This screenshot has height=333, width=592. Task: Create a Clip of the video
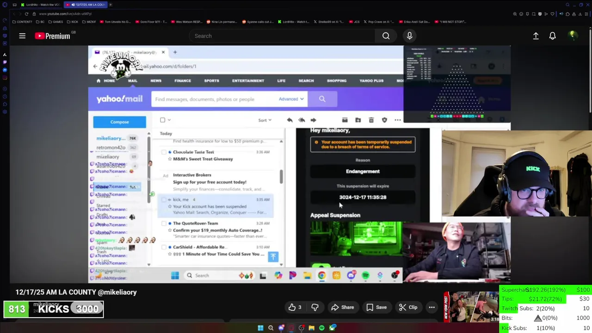[x=408, y=307]
